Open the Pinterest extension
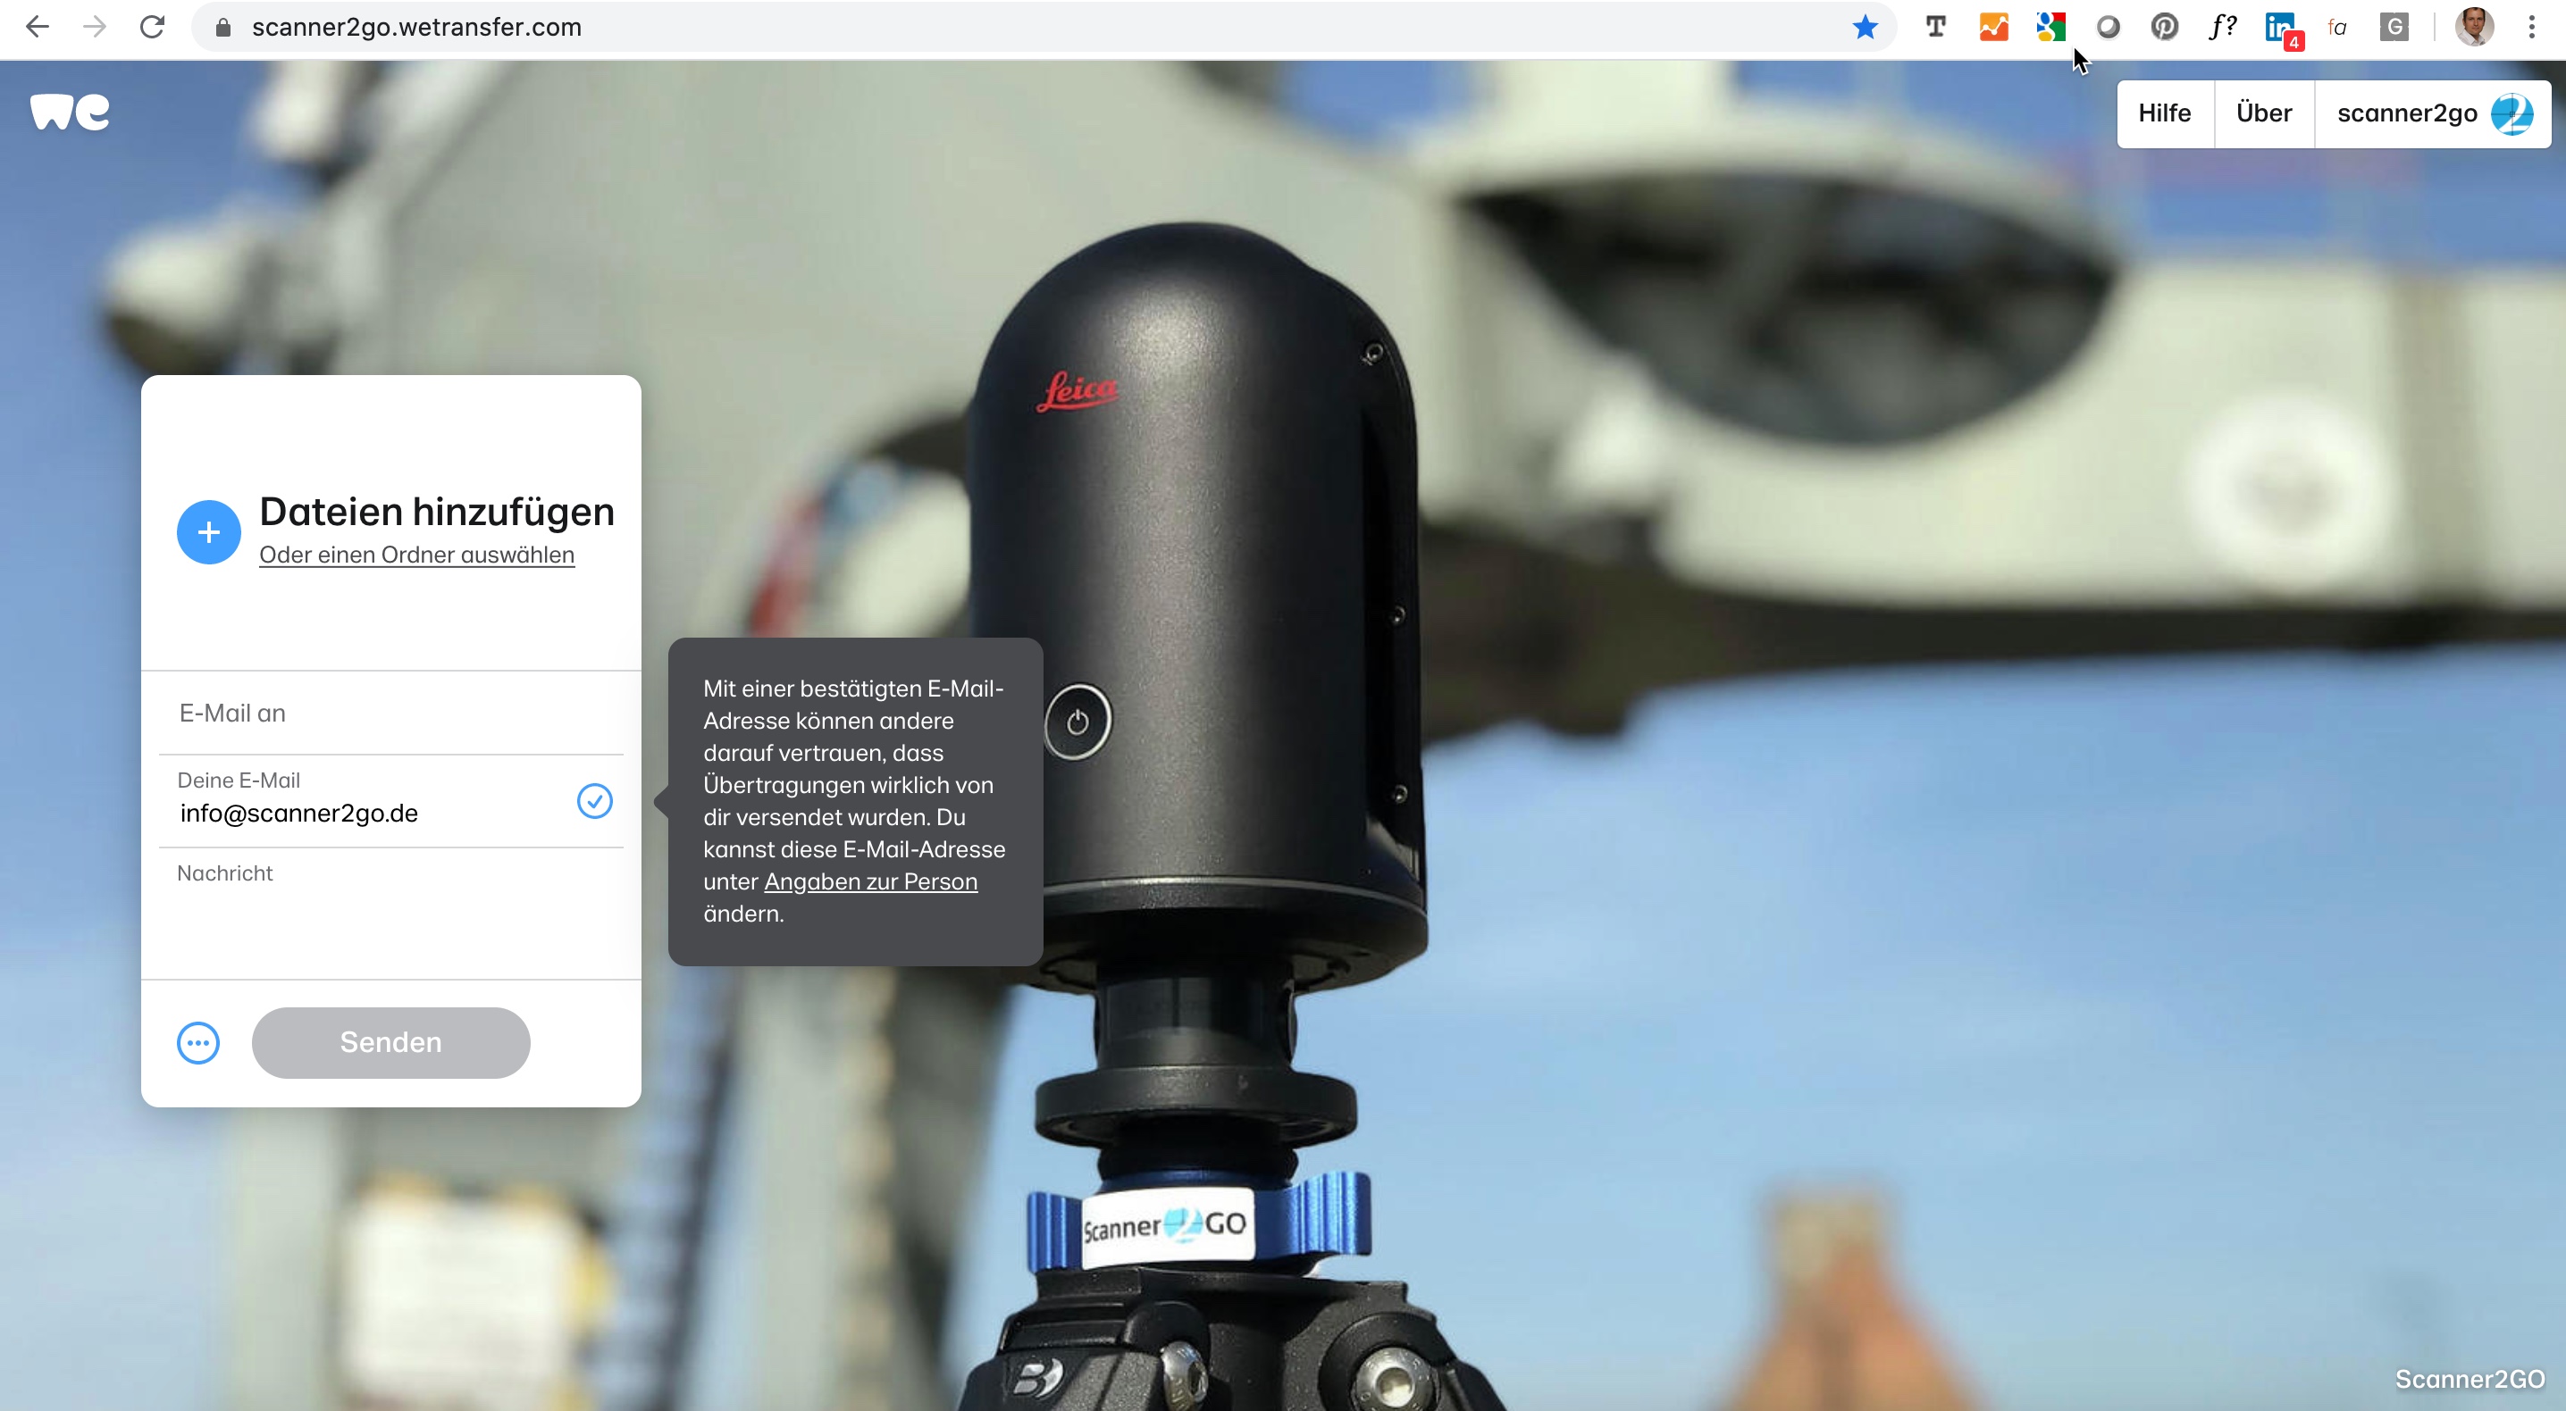The image size is (2566, 1411). [2165, 27]
